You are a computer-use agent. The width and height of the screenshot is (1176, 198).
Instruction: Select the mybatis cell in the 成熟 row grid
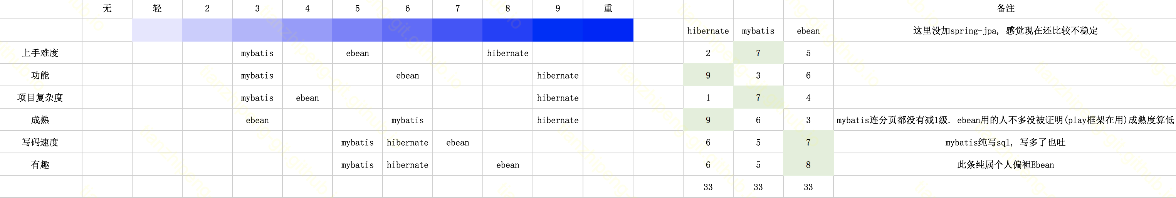pos(407,121)
